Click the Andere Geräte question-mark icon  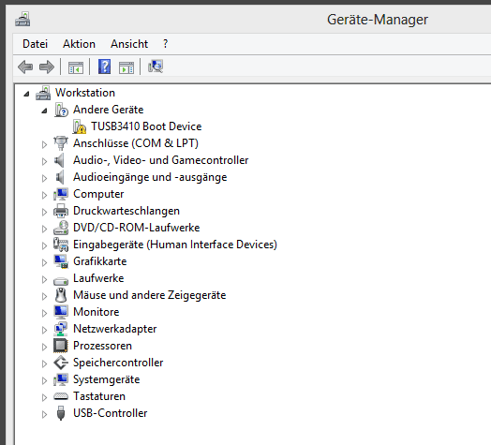[61, 110]
